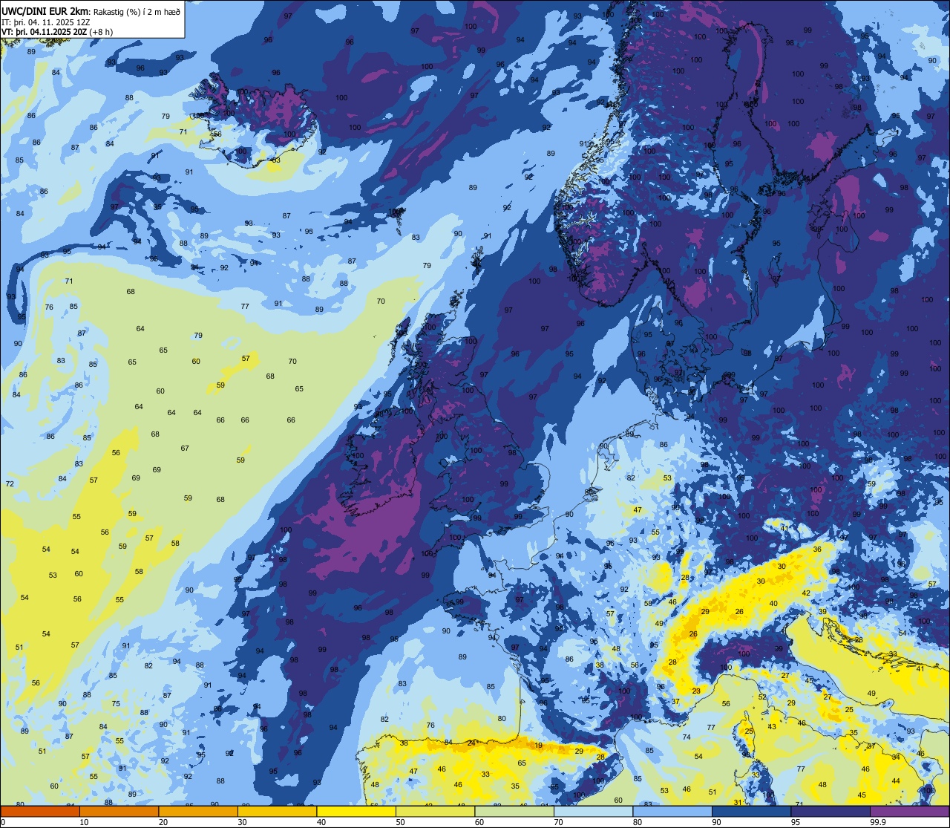The height and width of the screenshot is (828, 950).
Task: Click the yellow-green 50–60 legend swatch
Action: (x=435, y=811)
